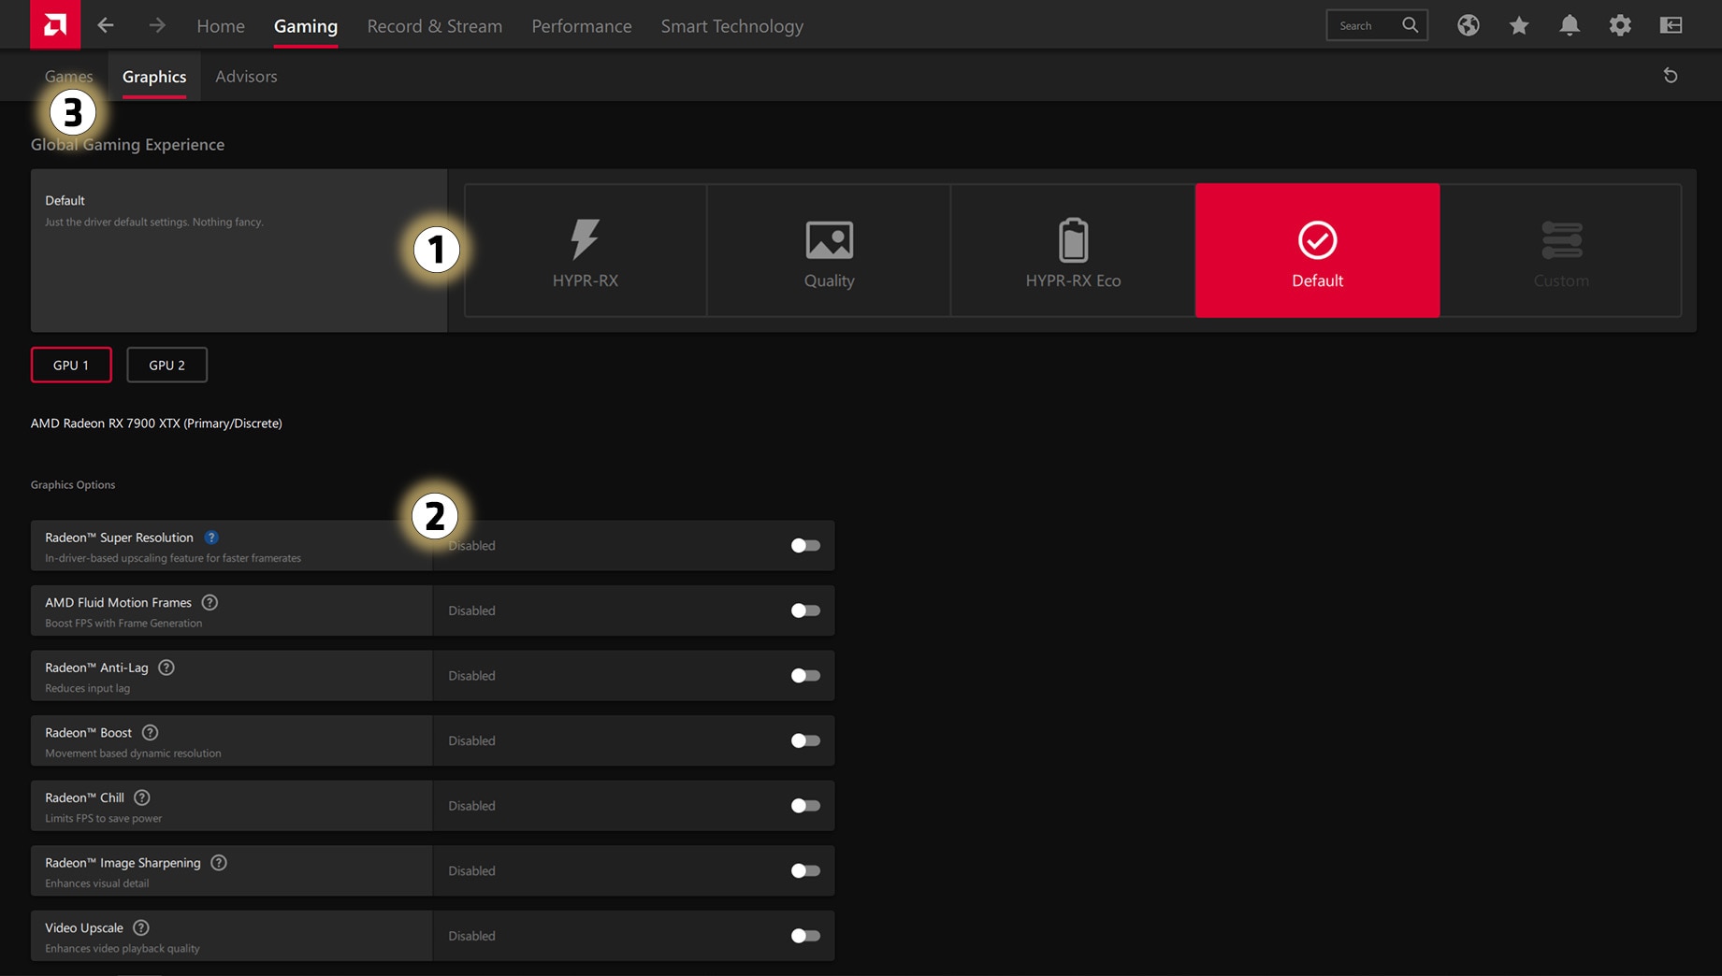Switch to the Games sub-tab

[x=69, y=77]
